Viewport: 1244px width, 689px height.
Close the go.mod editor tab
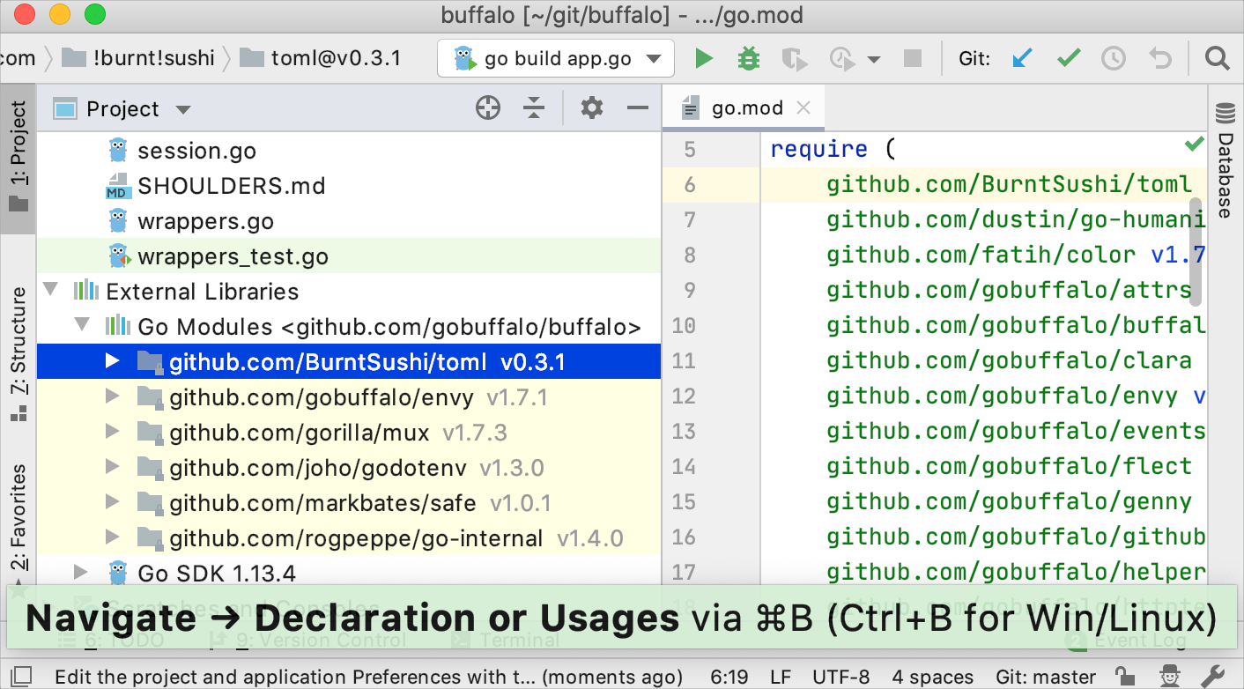[803, 107]
